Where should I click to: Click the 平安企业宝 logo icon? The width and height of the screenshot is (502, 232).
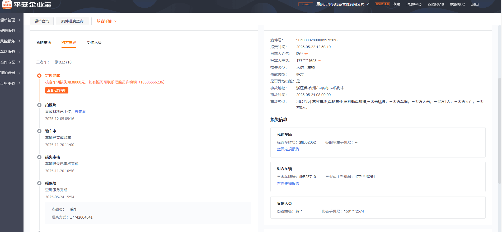point(7,4)
